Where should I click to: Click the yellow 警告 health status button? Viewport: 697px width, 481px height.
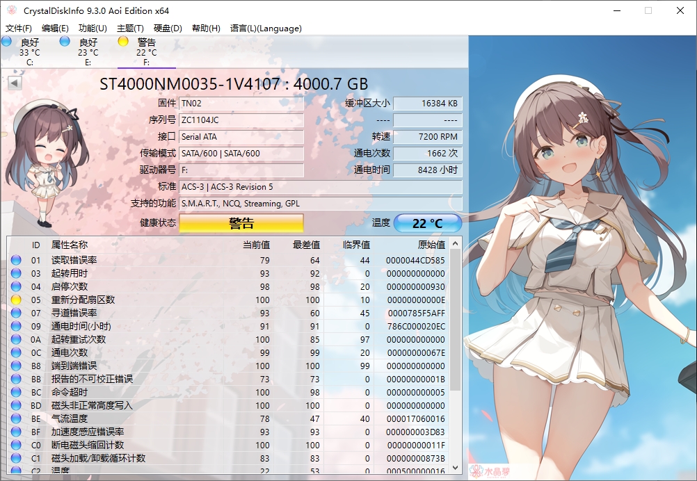click(241, 223)
